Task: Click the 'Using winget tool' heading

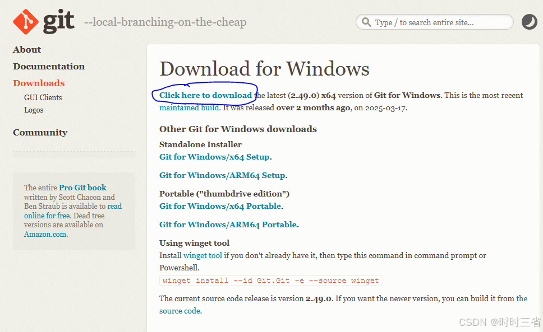Action: pos(194,243)
